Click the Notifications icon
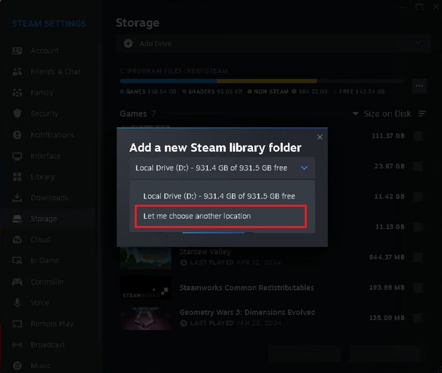 coord(17,135)
